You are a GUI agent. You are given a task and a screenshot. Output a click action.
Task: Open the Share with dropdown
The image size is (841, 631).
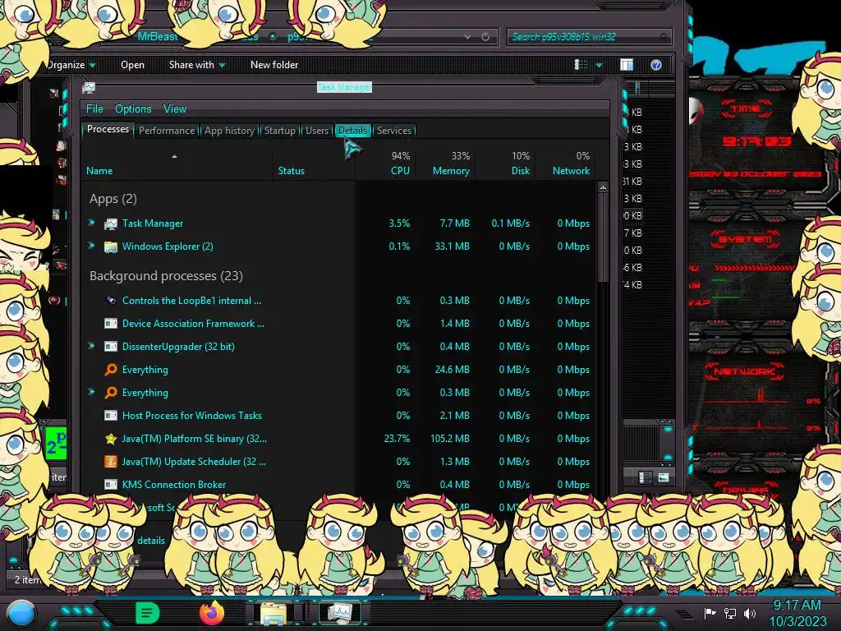tap(197, 65)
